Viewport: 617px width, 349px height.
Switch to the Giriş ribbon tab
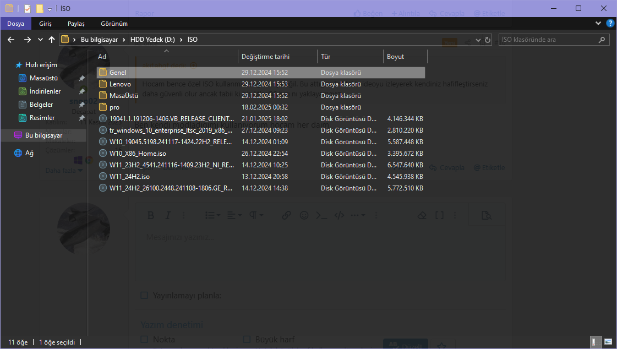pos(45,24)
